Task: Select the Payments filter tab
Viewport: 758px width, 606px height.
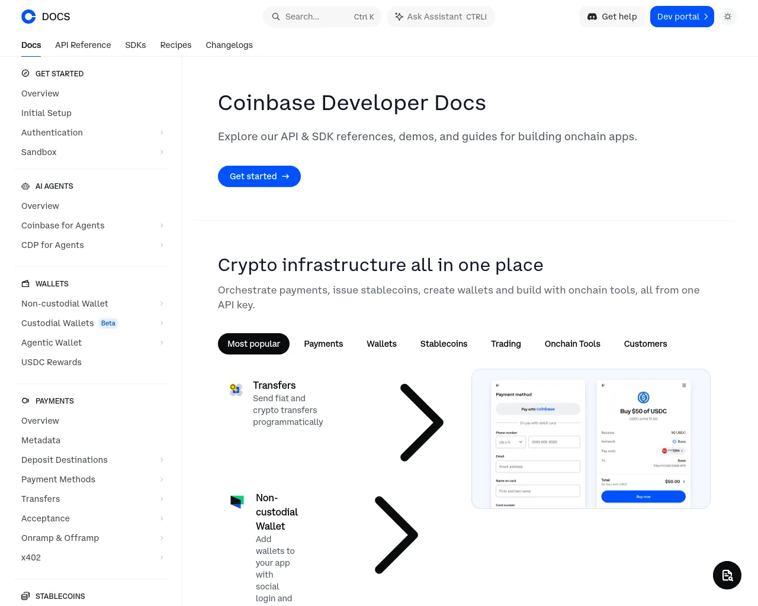Action: click(x=323, y=344)
